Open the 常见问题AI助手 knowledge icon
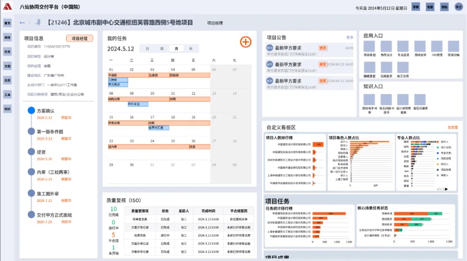467x261 pixels. tap(386, 100)
